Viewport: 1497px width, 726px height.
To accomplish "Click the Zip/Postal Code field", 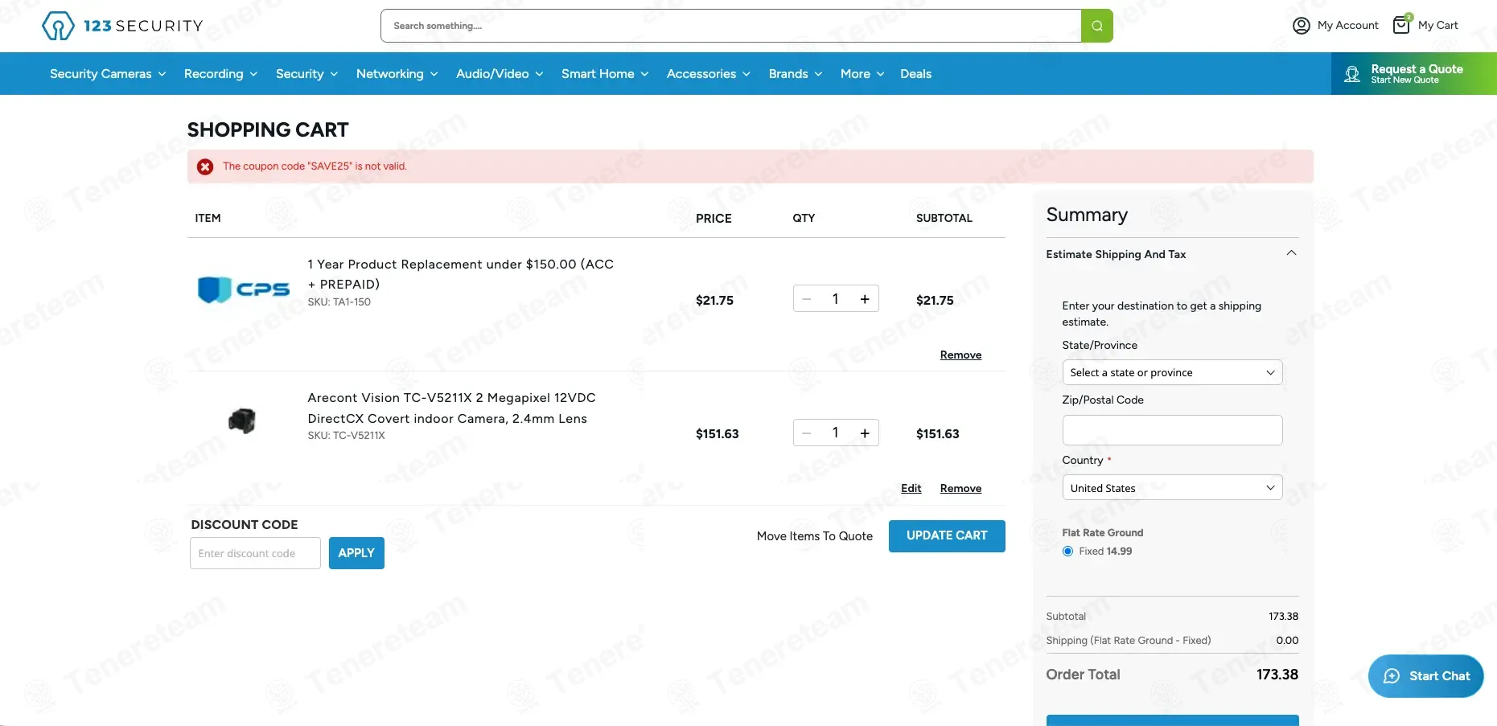I will (1172, 430).
